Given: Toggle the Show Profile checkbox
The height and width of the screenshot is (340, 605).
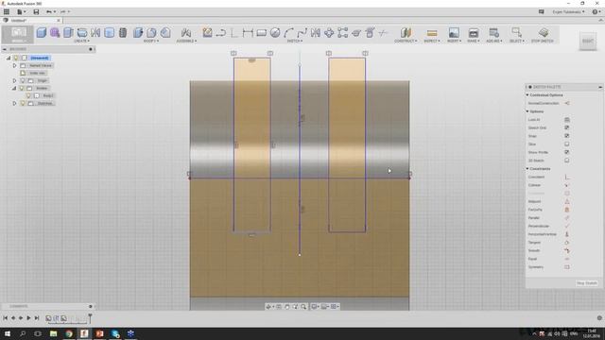Looking at the screenshot, I should point(567,152).
